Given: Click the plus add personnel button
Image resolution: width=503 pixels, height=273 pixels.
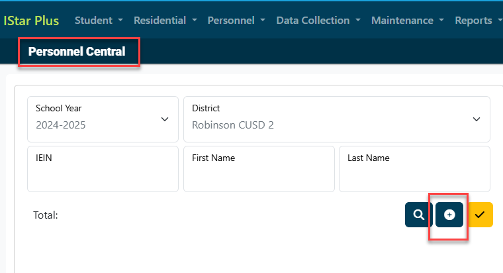Looking at the screenshot, I should coord(449,215).
